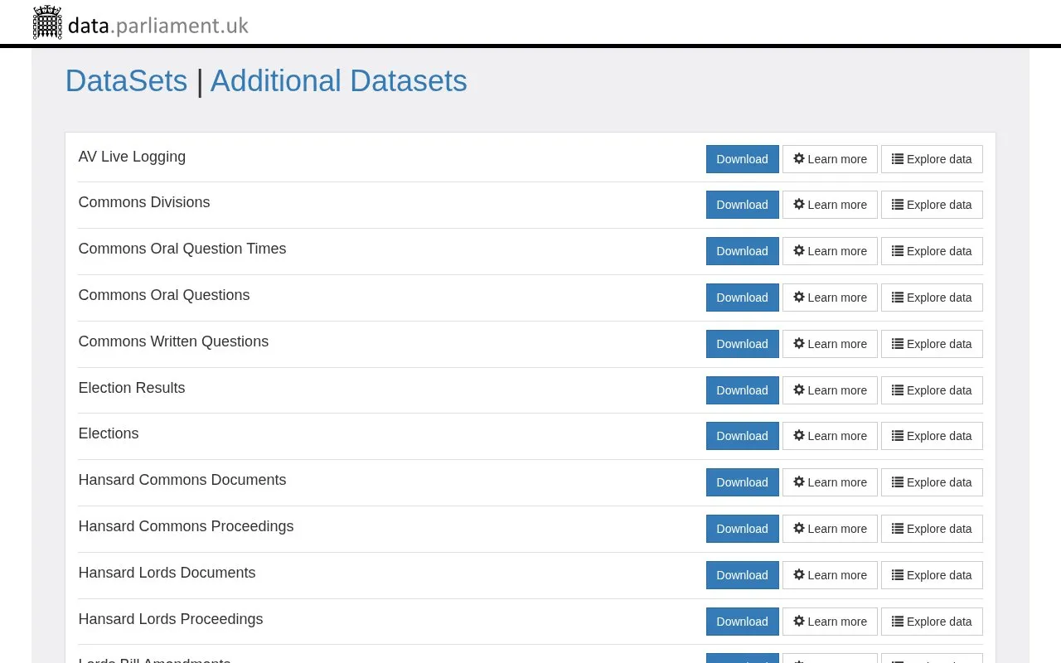Explore data for Election Results

(x=932, y=390)
